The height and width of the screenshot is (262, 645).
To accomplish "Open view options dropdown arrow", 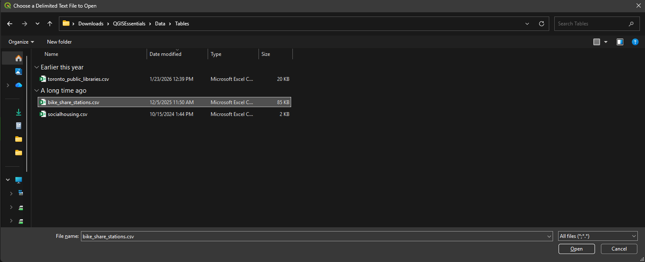I will point(606,42).
